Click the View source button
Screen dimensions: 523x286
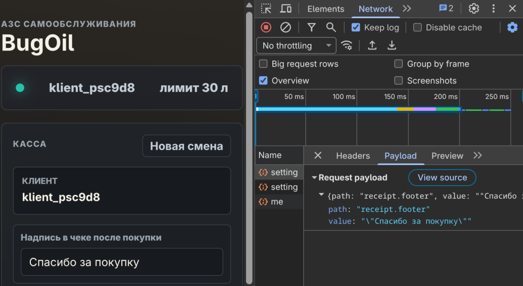pyautogui.click(x=442, y=178)
